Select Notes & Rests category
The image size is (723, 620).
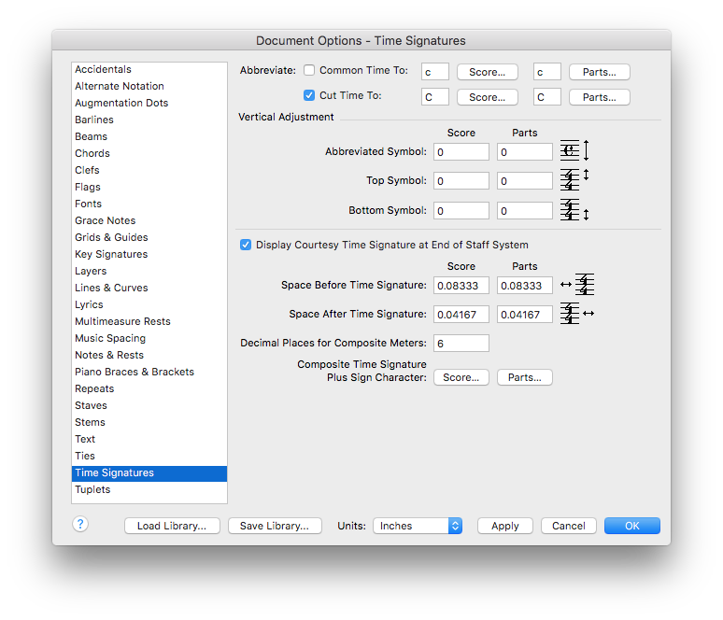[x=149, y=356]
